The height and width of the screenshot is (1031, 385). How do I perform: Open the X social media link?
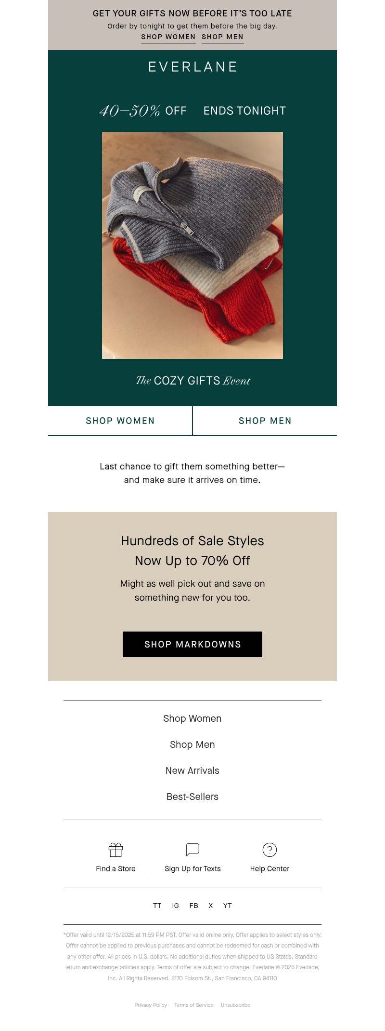(210, 906)
